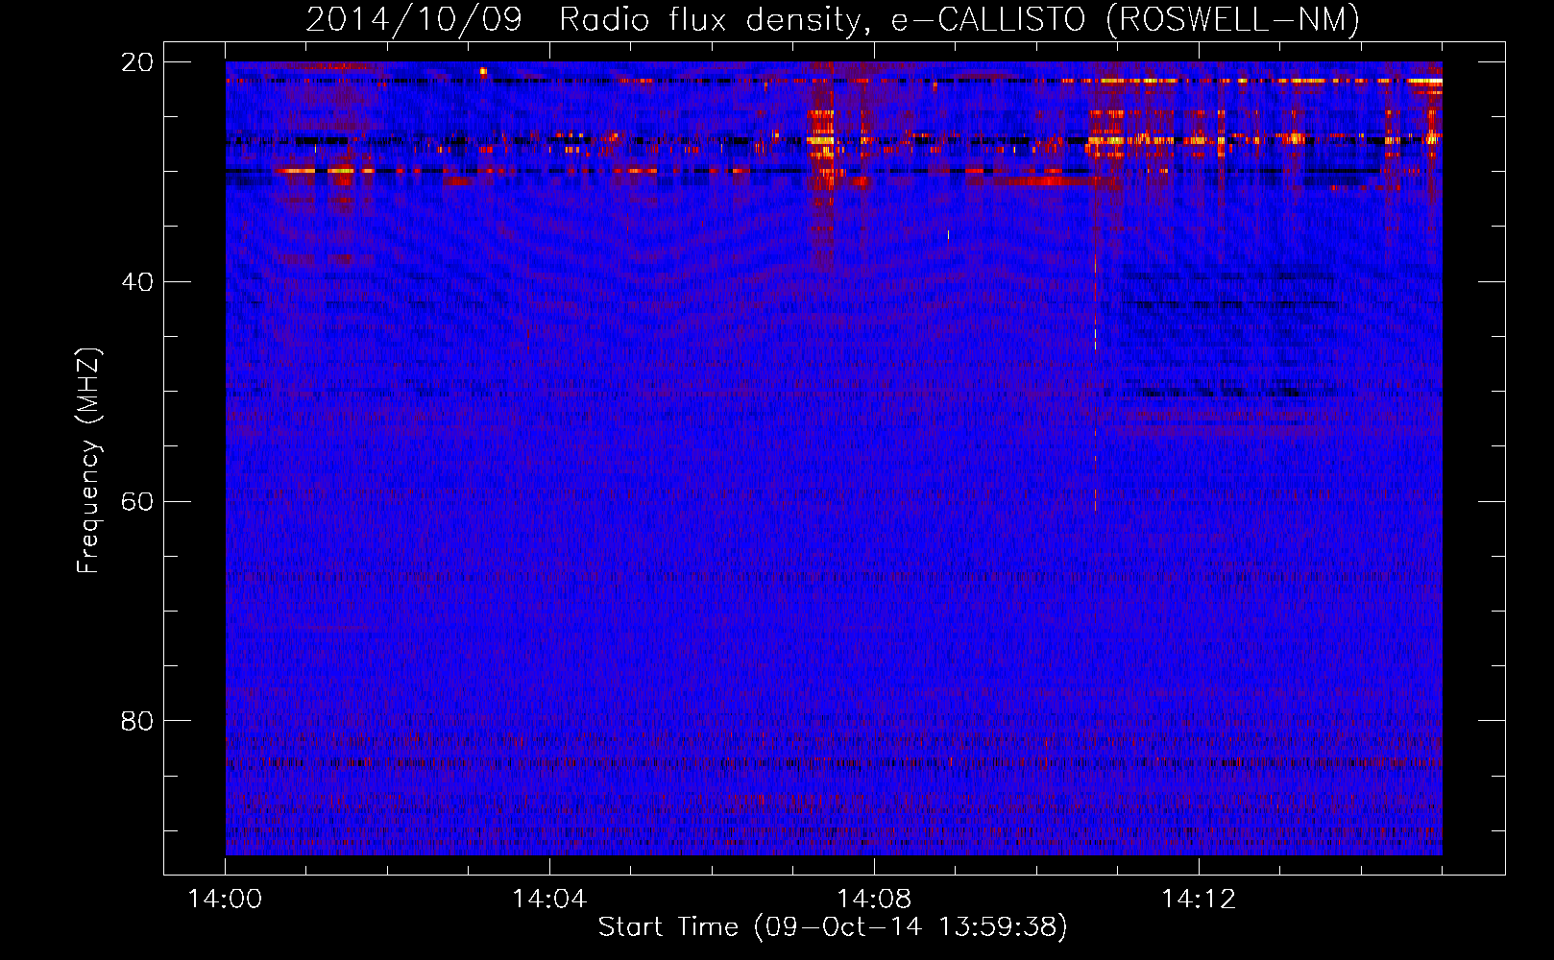Click the 14:12 time tick label
Viewport: 1554px width, 960px height.
tap(1199, 900)
